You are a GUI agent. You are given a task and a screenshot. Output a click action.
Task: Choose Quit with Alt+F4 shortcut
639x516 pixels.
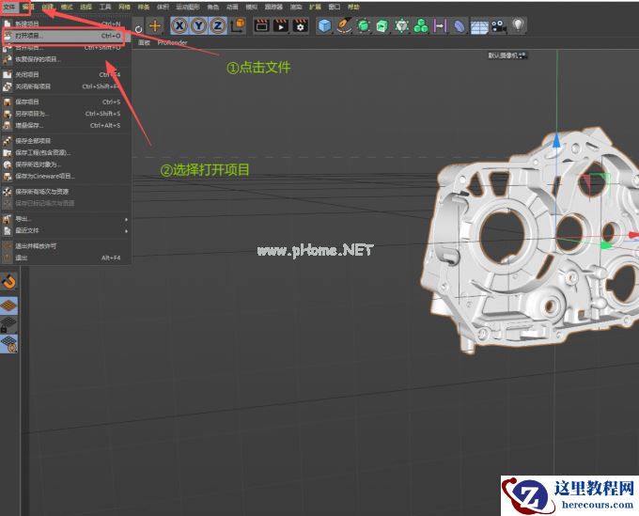(65, 258)
